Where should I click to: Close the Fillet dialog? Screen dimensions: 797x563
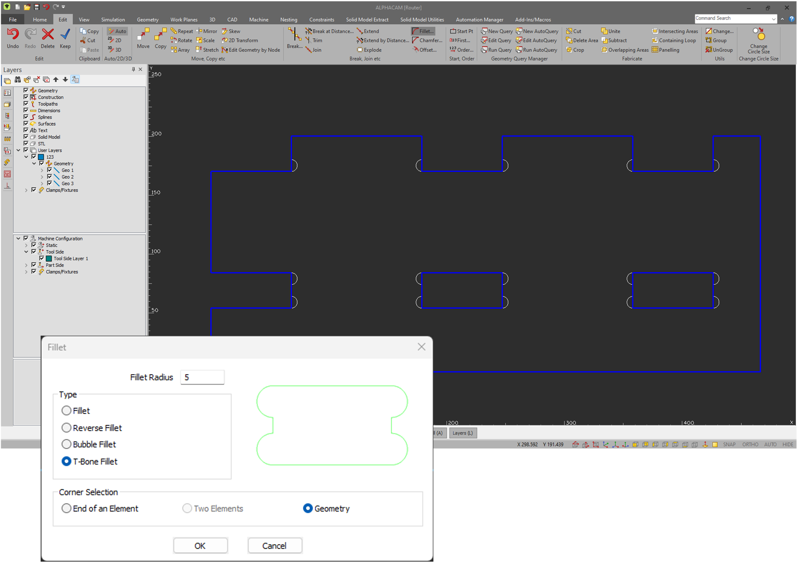pos(421,347)
